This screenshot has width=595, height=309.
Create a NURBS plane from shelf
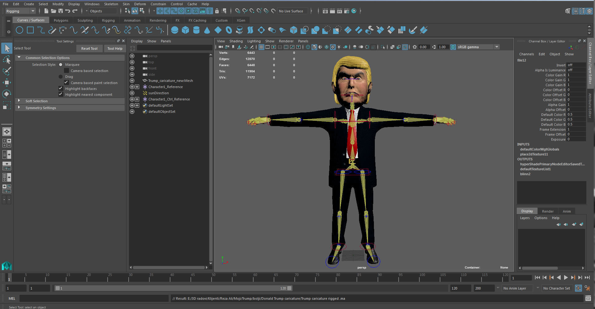coord(218,30)
